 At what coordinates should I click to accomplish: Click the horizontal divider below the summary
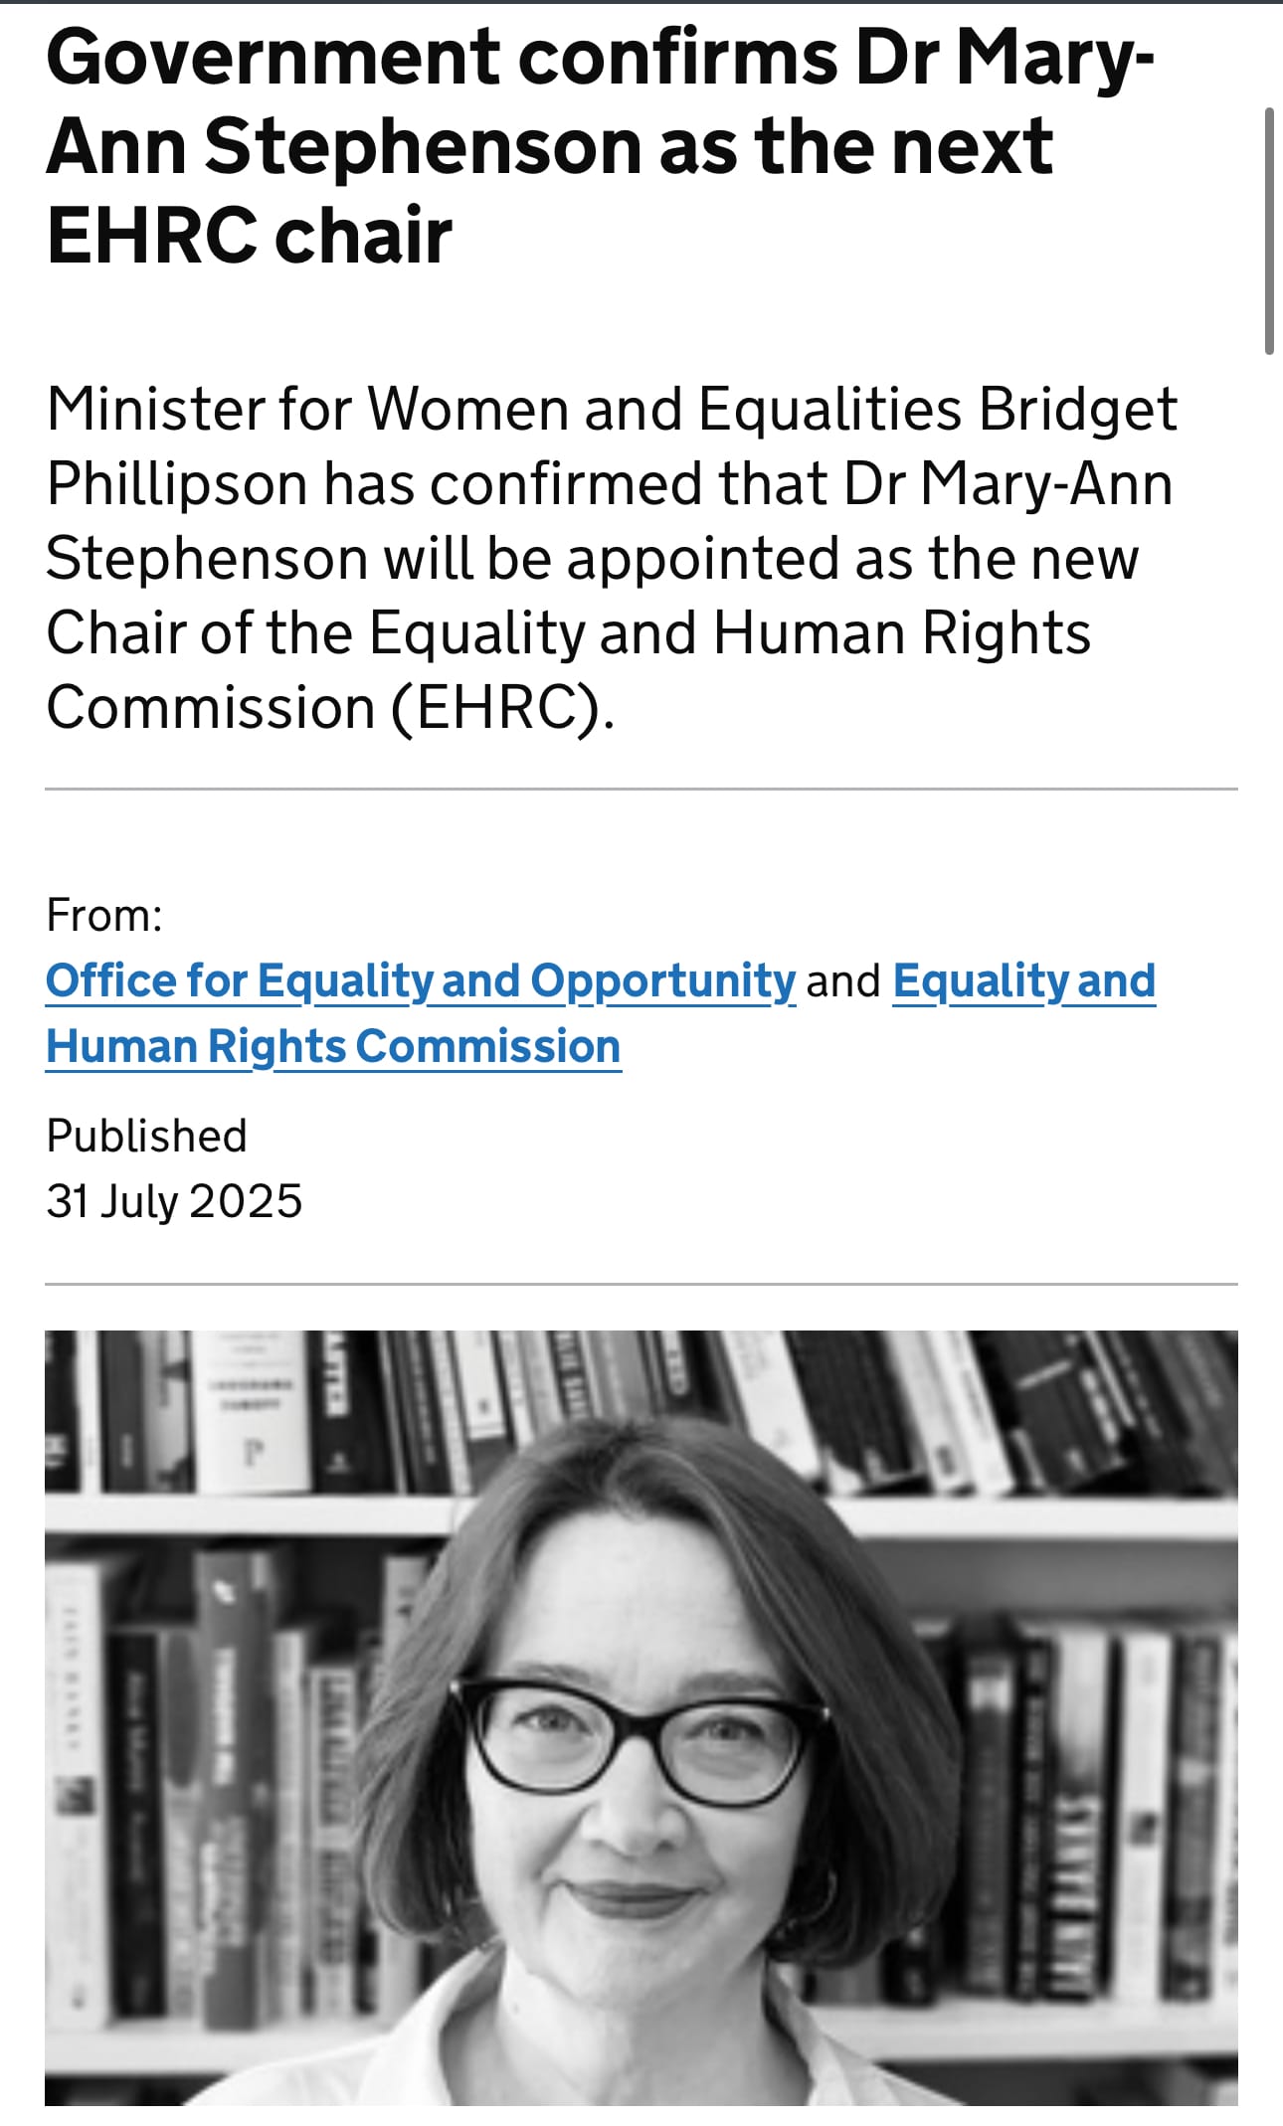[x=641, y=788]
